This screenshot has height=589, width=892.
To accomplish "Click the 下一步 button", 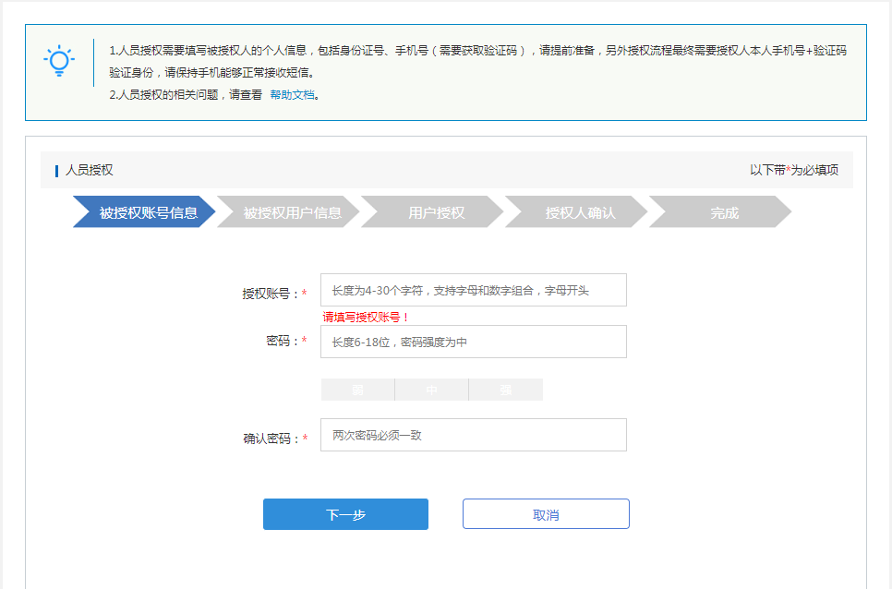I will tap(345, 513).
